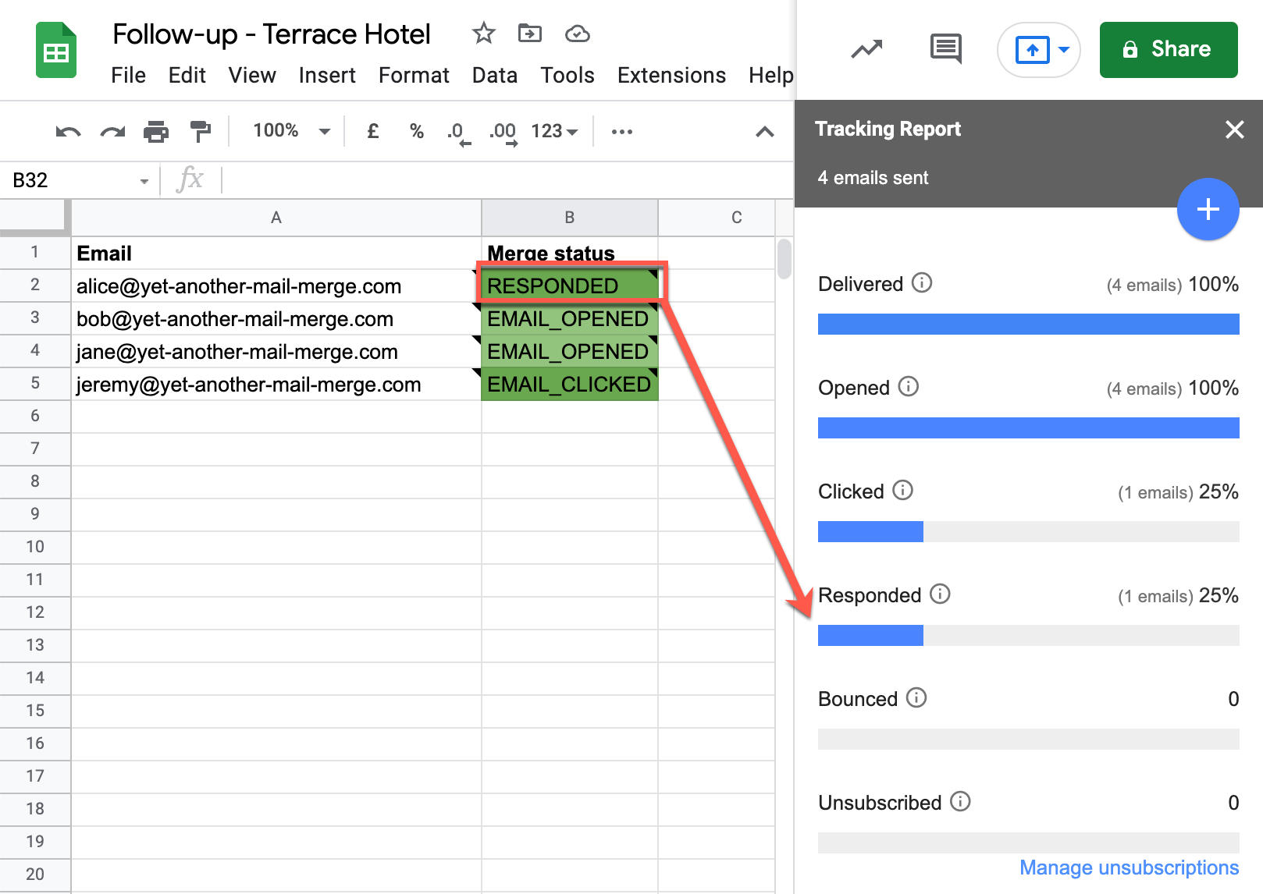Screen dimensions: 1263x894
Task: Close the Tracking Report panel
Action: [x=1234, y=129]
